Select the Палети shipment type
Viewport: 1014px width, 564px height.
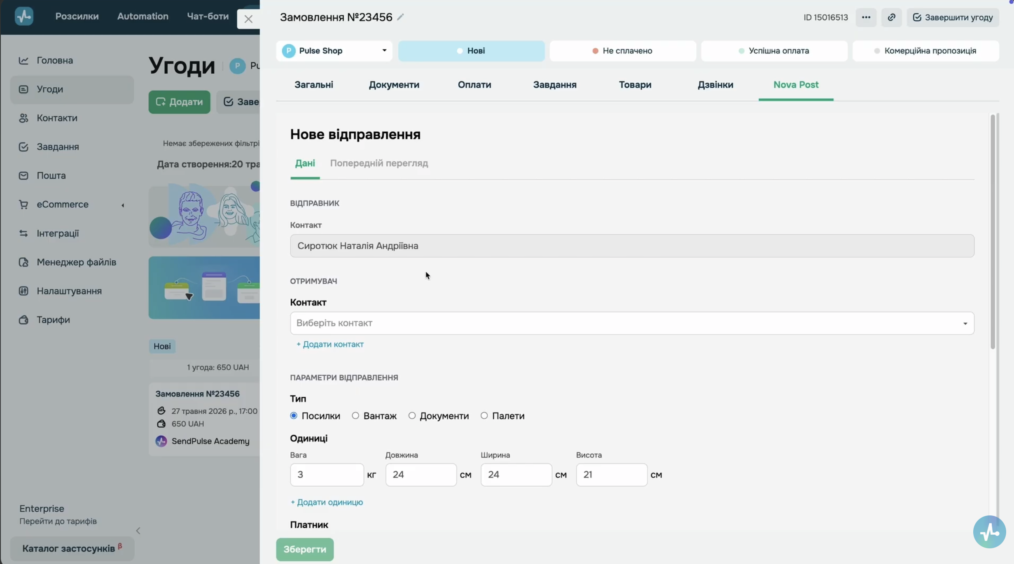click(x=484, y=415)
